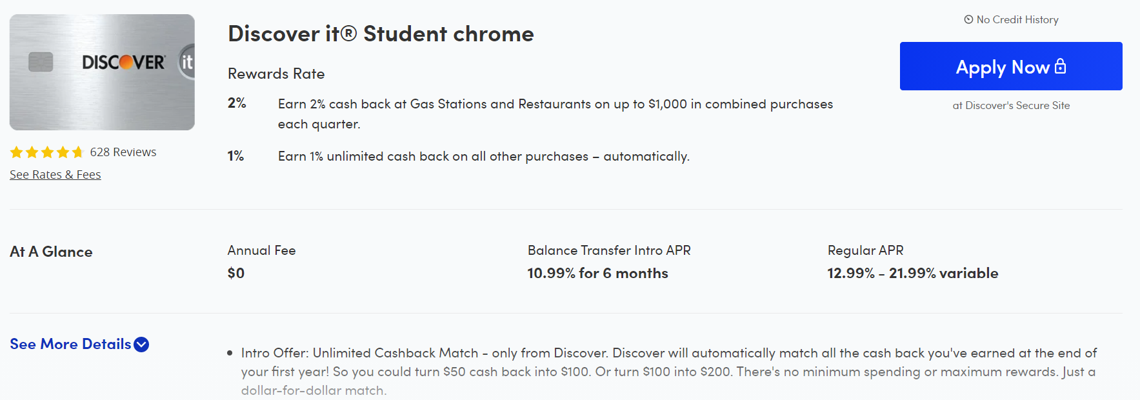Viewport: 1140px width, 400px height.
Task: Click the 1% rewards rate value
Action: [235, 156]
